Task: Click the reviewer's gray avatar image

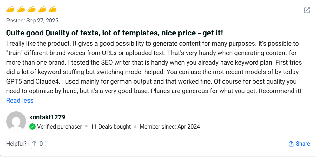Action: pos(16,121)
